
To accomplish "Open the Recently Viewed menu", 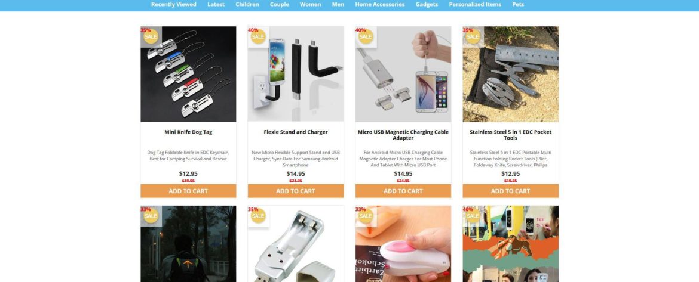I will (x=173, y=4).
